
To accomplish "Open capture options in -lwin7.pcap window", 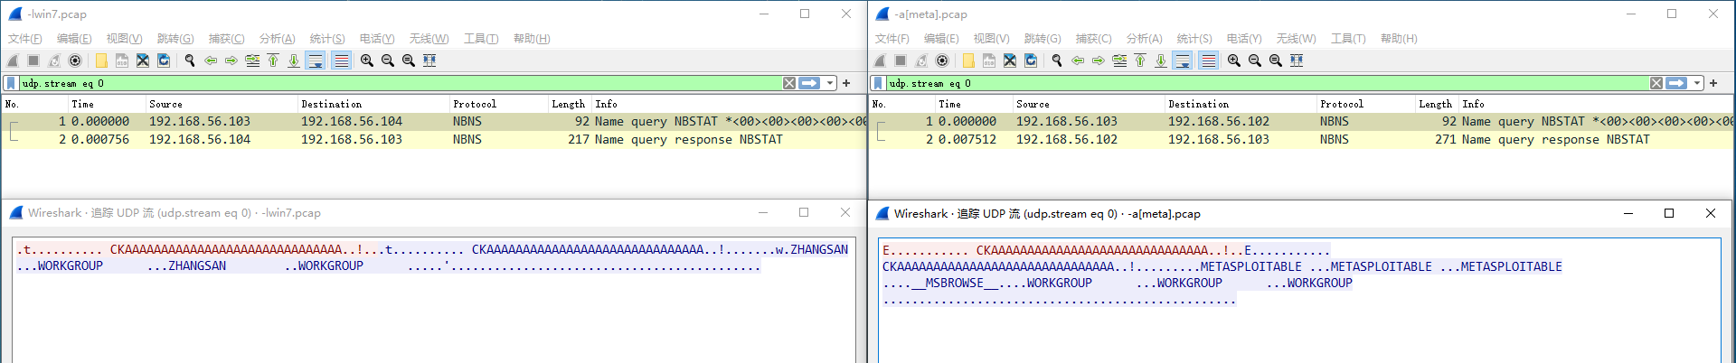I will tap(75, 60).
